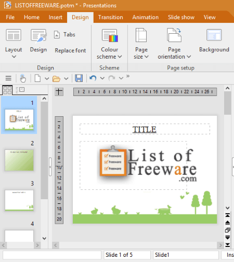Go to next slide icon

point(228,238)
